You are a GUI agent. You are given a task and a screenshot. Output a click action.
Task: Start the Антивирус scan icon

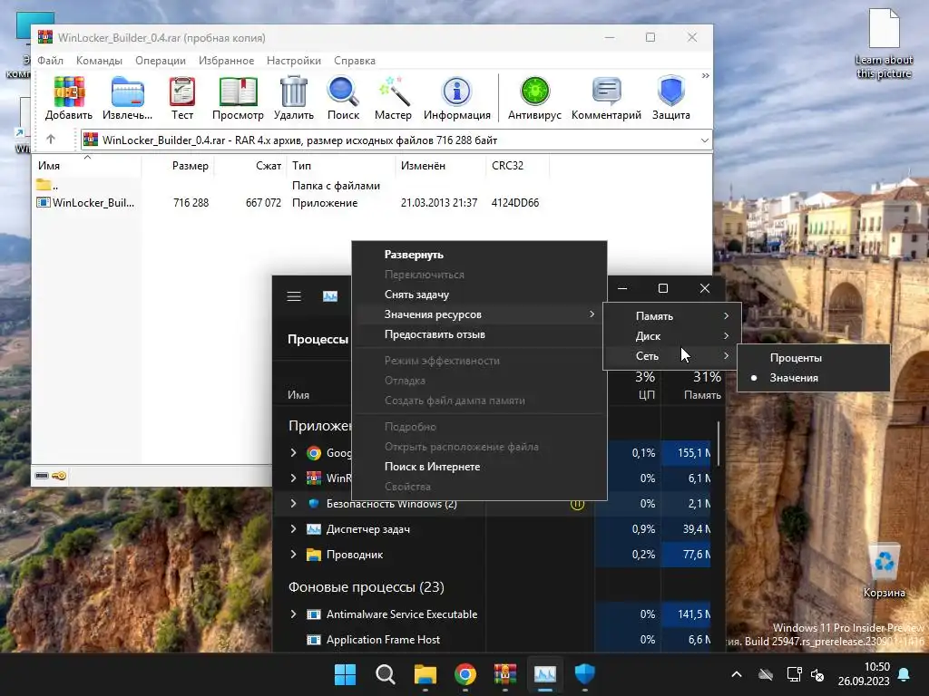[534, 98]
